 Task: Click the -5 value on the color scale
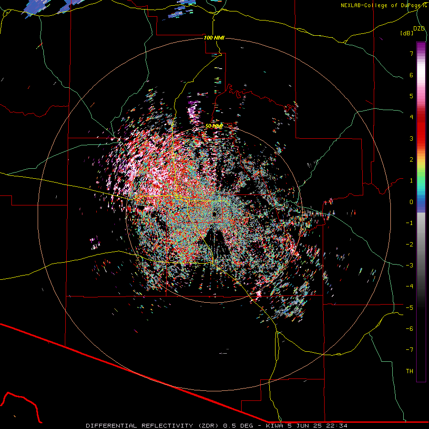point(409,308)
